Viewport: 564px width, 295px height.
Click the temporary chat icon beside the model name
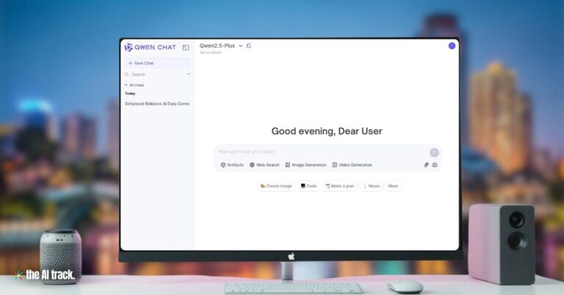tap(249, 45)
